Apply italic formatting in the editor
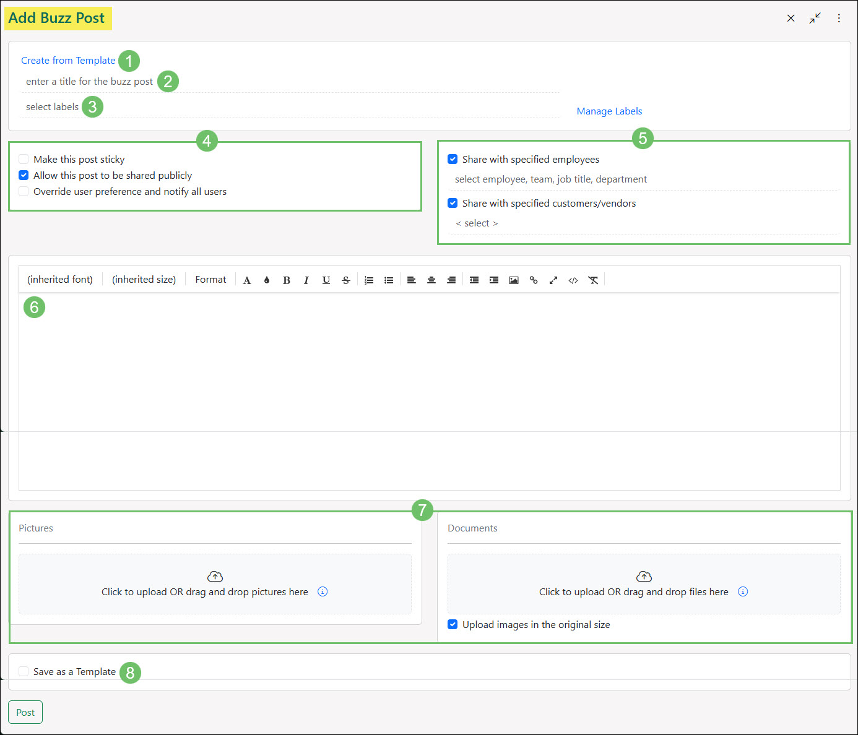This screenshot has height=735, width=858. pyautogui.click(x=306, y=280)
